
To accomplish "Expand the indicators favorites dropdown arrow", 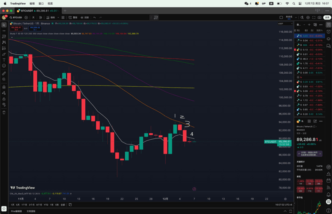I will pos(58,18).
